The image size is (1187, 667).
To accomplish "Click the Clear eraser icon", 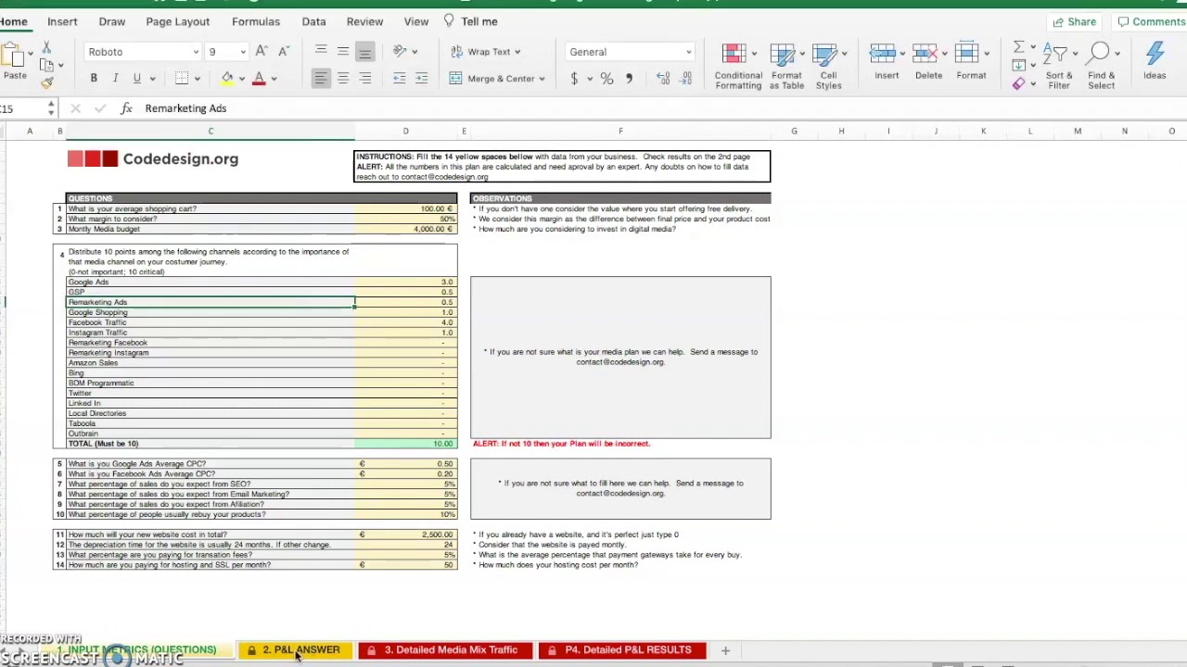I will [1018, 84].
